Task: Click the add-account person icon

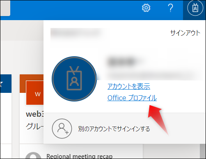Action: tap(62, 129)
